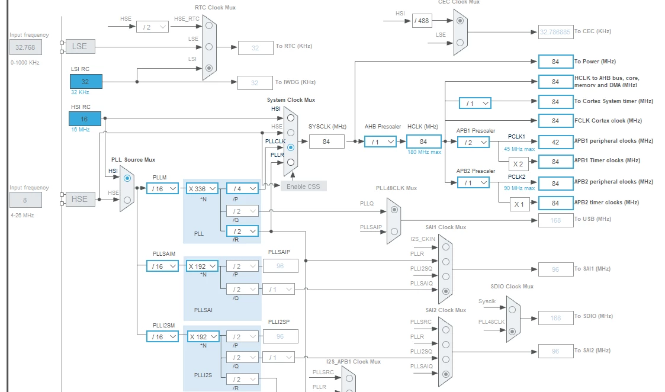
Task: Open the PLLI2SM /16 divider dropdown
Action: 162,336
